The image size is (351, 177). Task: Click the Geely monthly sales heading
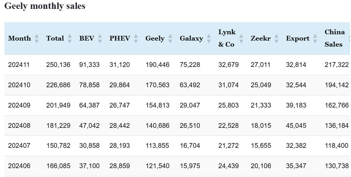point(45,6)
